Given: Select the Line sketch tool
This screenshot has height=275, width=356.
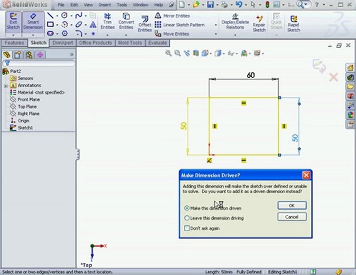Looking at the screenshot, I should (x=50, y=15).
